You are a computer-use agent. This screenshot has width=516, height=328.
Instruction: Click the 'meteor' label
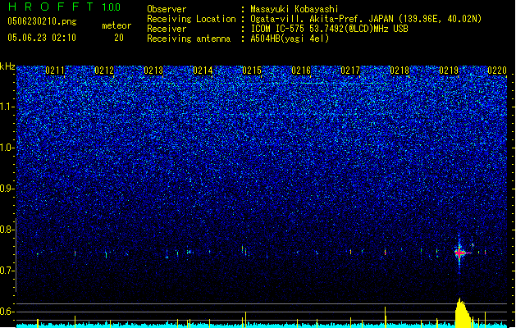coord(116,25)
